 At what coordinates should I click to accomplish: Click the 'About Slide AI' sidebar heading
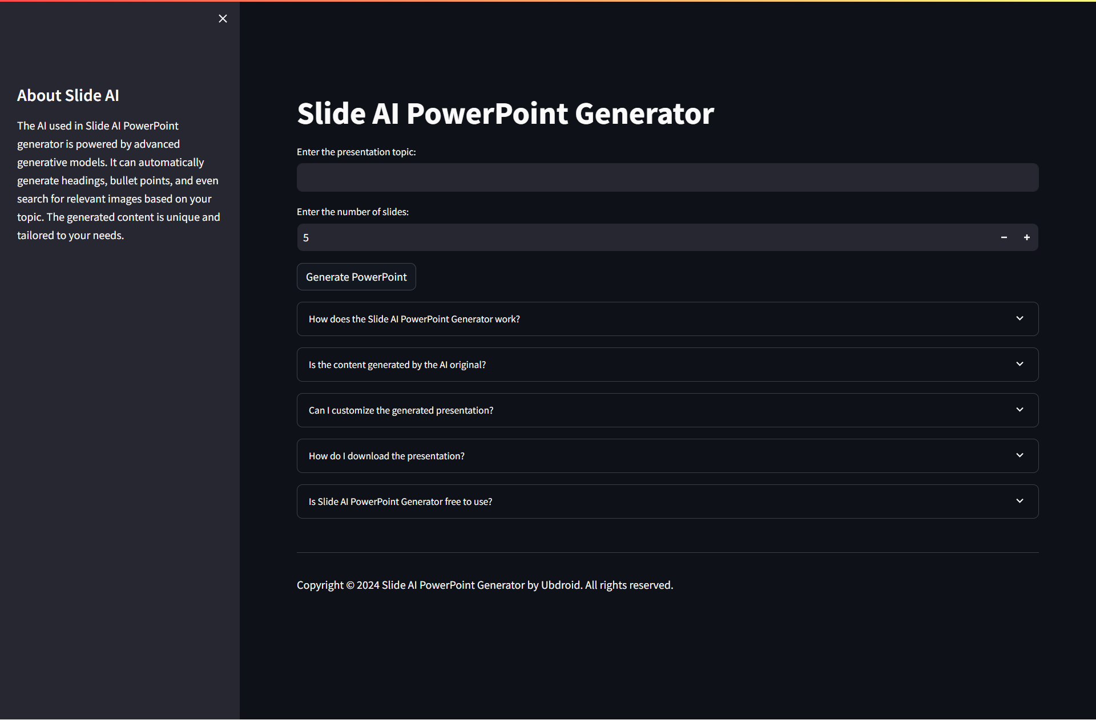(68, 95)
